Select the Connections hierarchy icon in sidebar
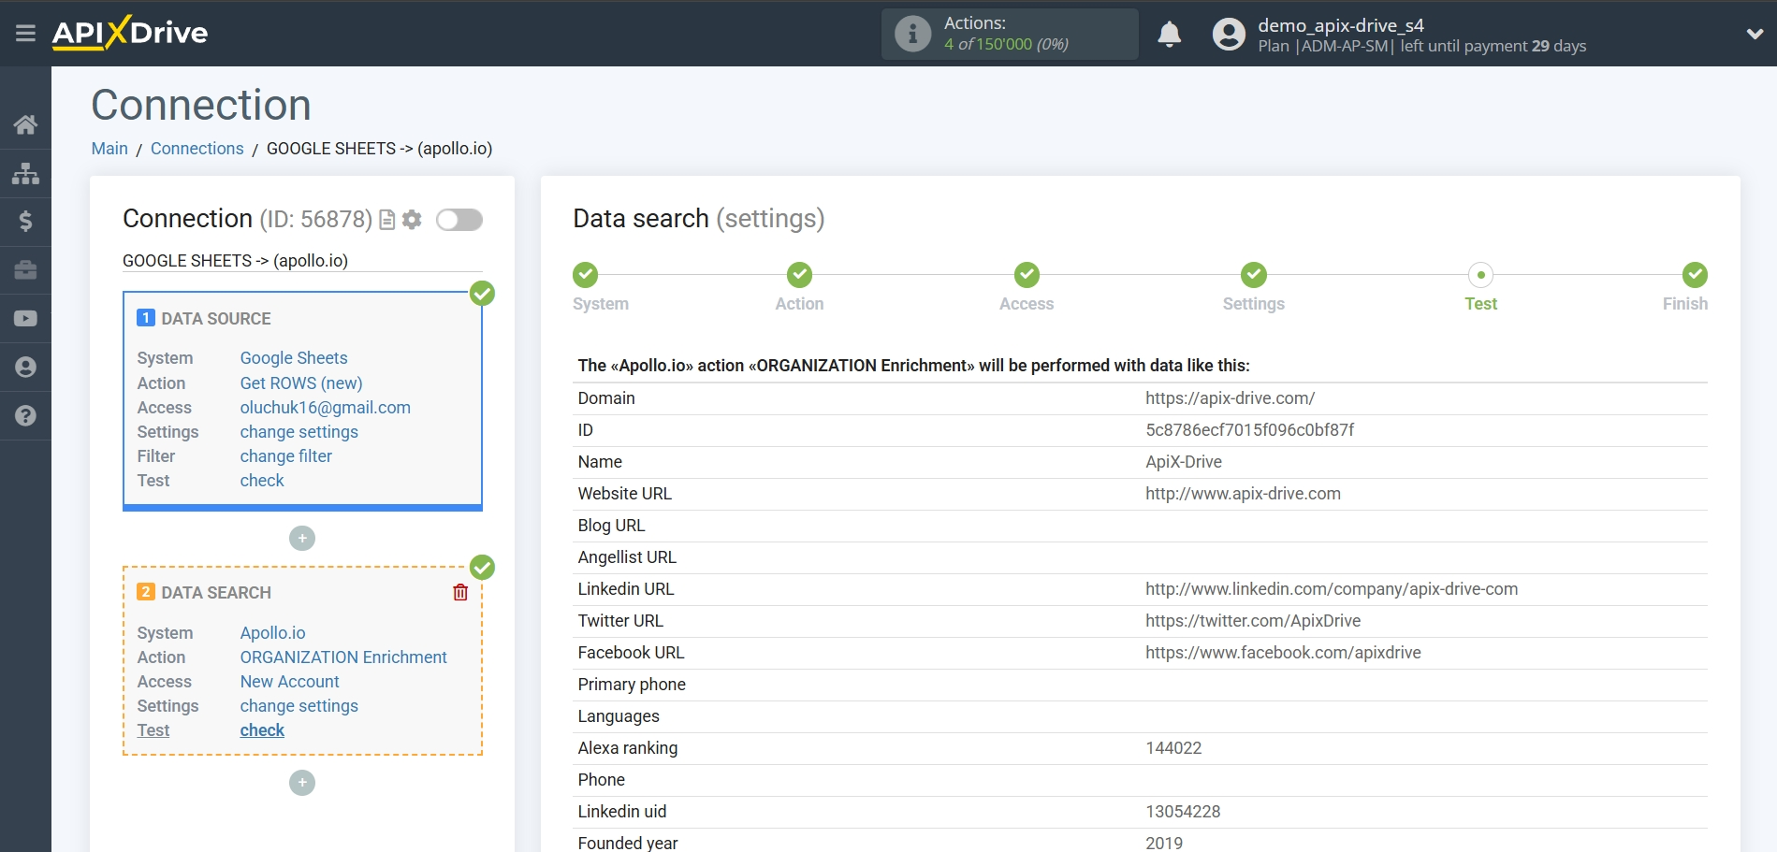Screen dimensions: 1777x852 pyautogui.click(x=25, y=172)
